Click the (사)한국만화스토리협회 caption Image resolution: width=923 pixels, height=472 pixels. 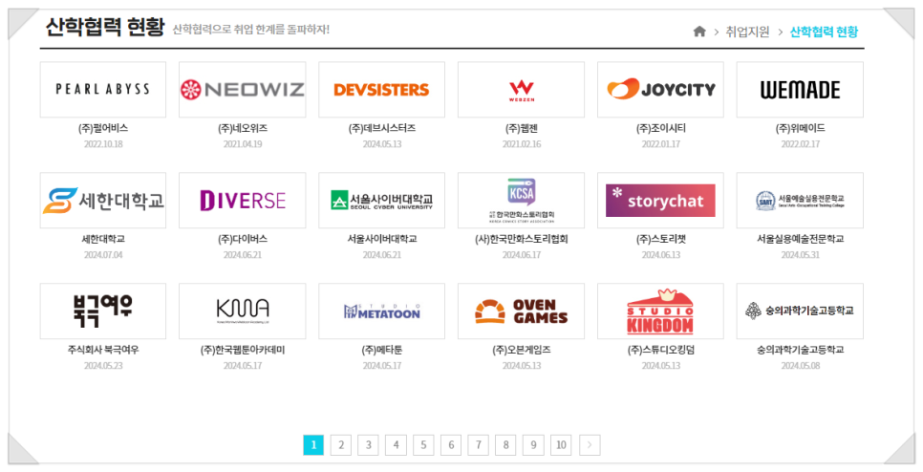pos(521,239)
